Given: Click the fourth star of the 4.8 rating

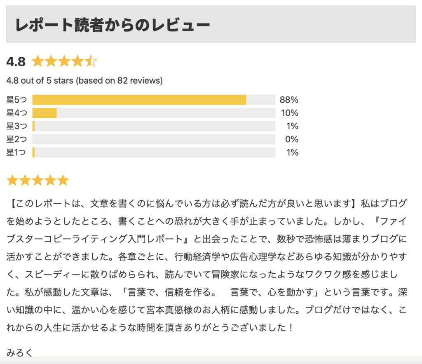Looking at the screenshot, I should [77, 61].
